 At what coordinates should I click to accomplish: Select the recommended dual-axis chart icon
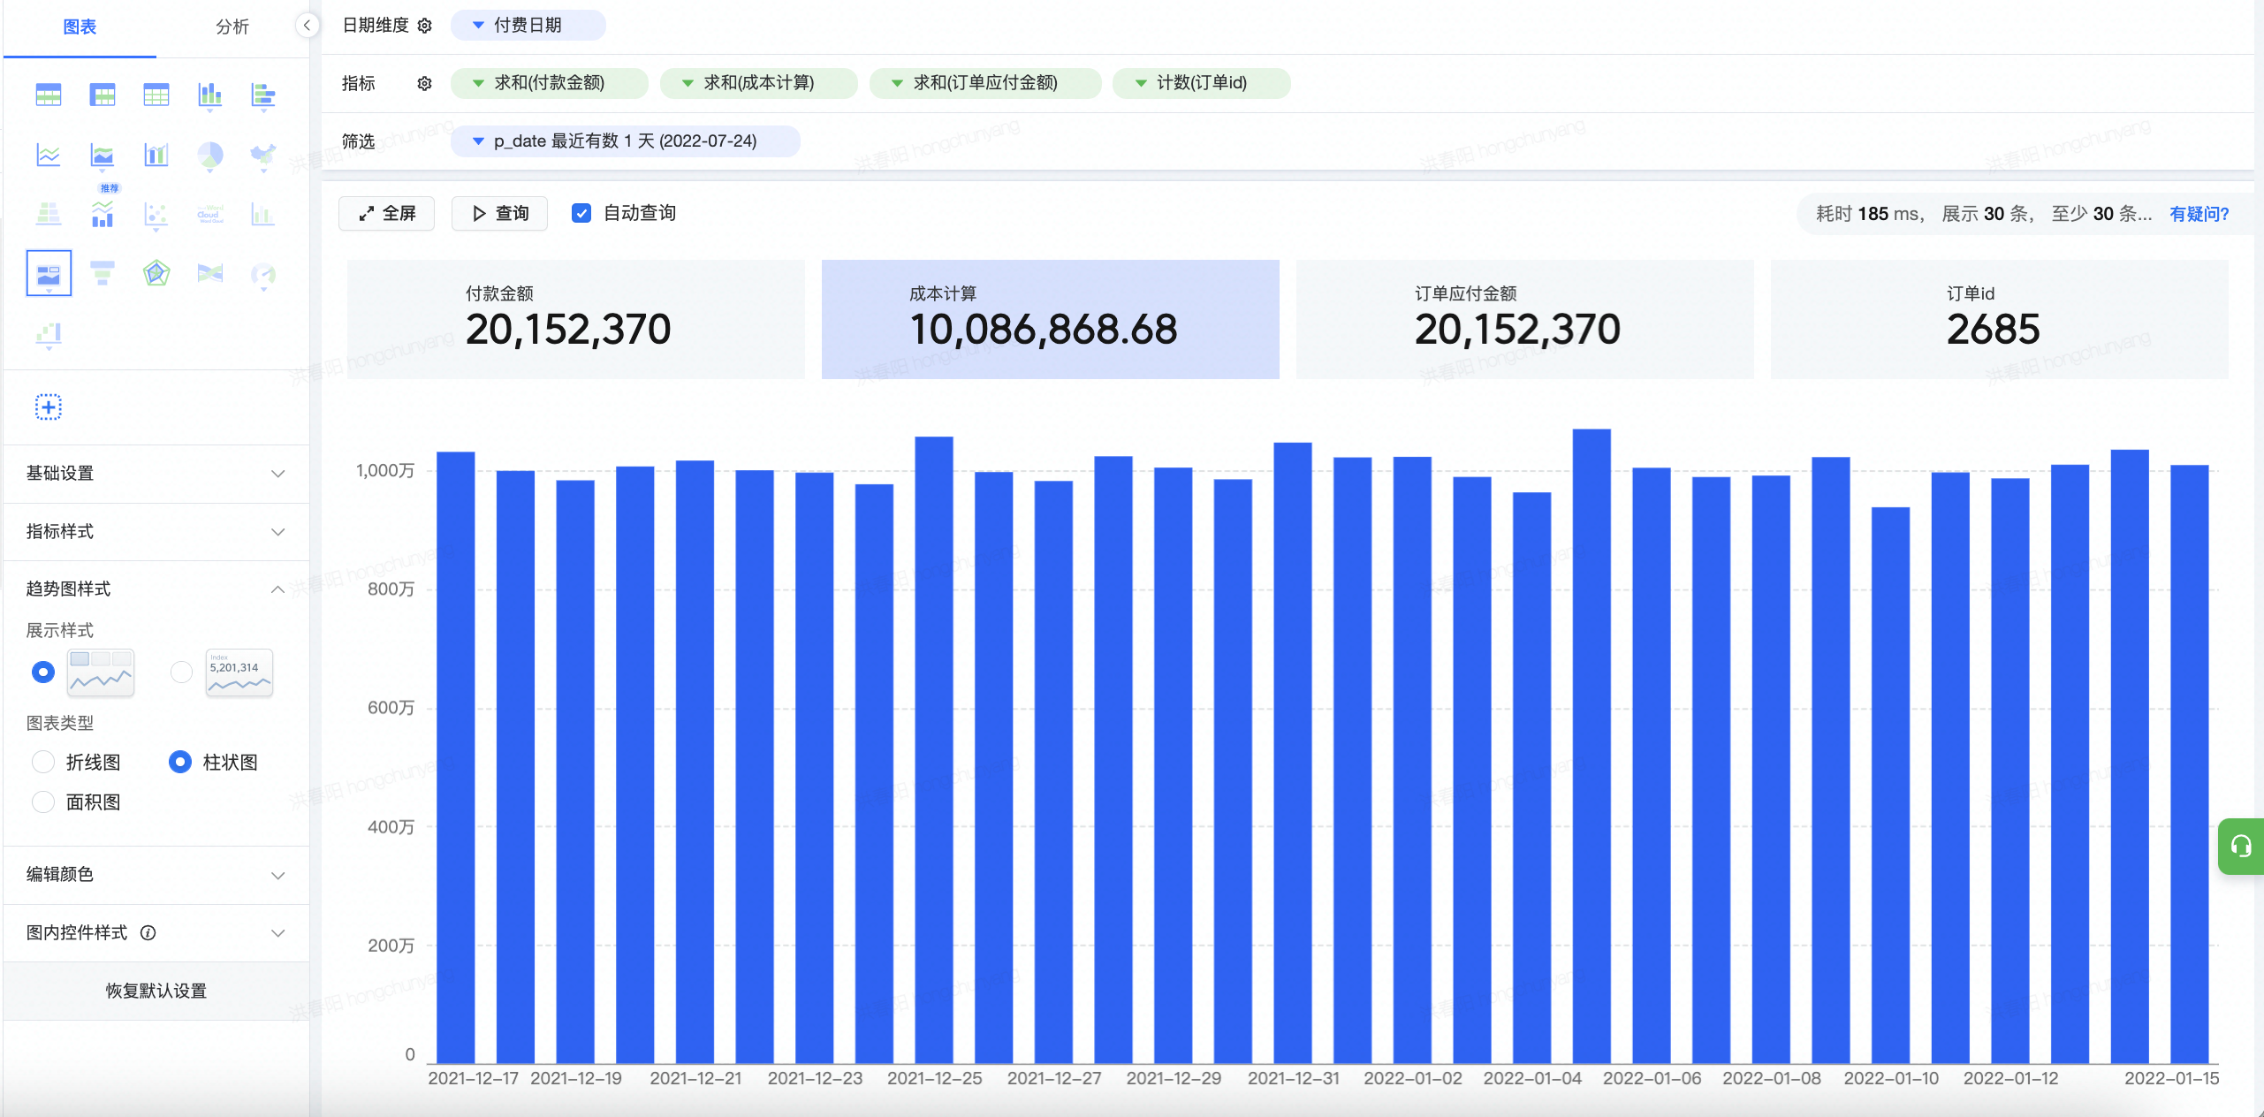coord(103,212)
